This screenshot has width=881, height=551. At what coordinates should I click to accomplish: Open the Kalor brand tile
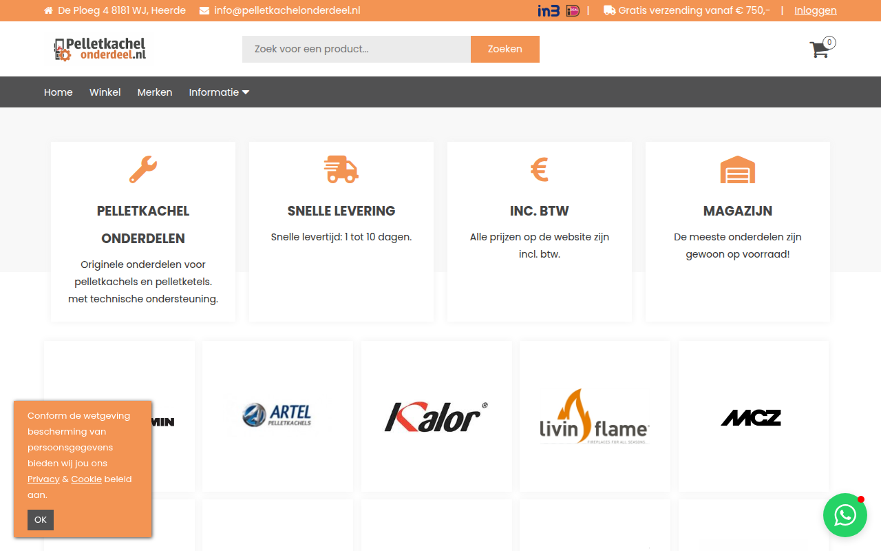pos(436,416)
